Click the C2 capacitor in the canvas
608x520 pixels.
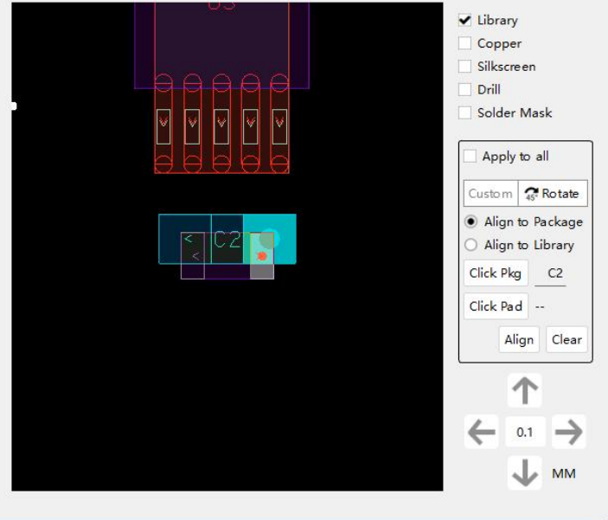(x=227, y=240)
